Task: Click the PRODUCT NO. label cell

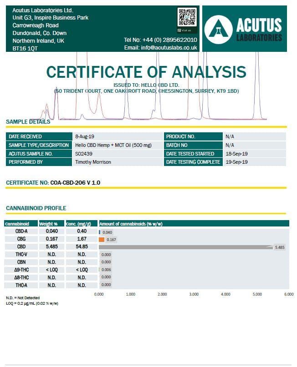Action: 193,136
